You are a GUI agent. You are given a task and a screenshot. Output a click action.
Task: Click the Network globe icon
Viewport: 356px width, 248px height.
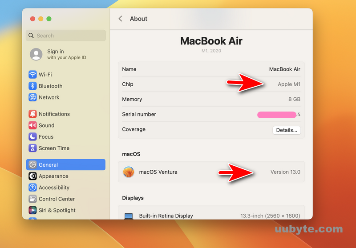[x=32, y=97]
